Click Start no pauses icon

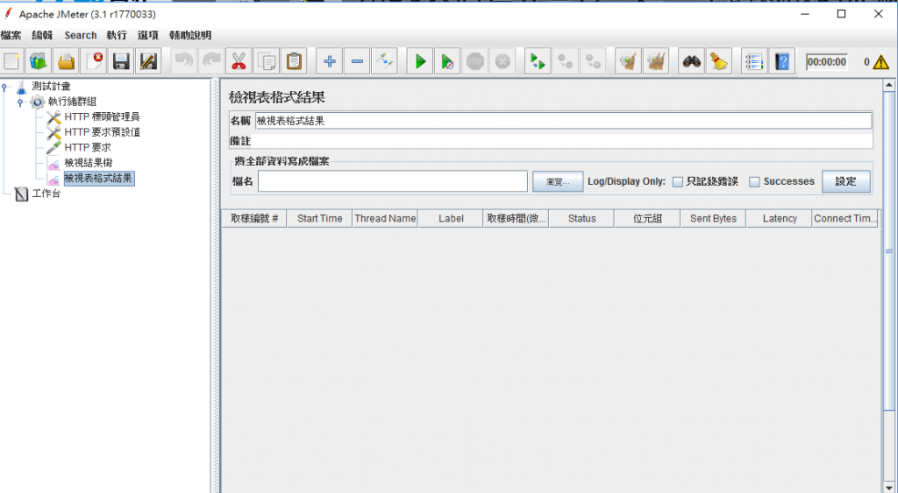click(x=447, y=61)
